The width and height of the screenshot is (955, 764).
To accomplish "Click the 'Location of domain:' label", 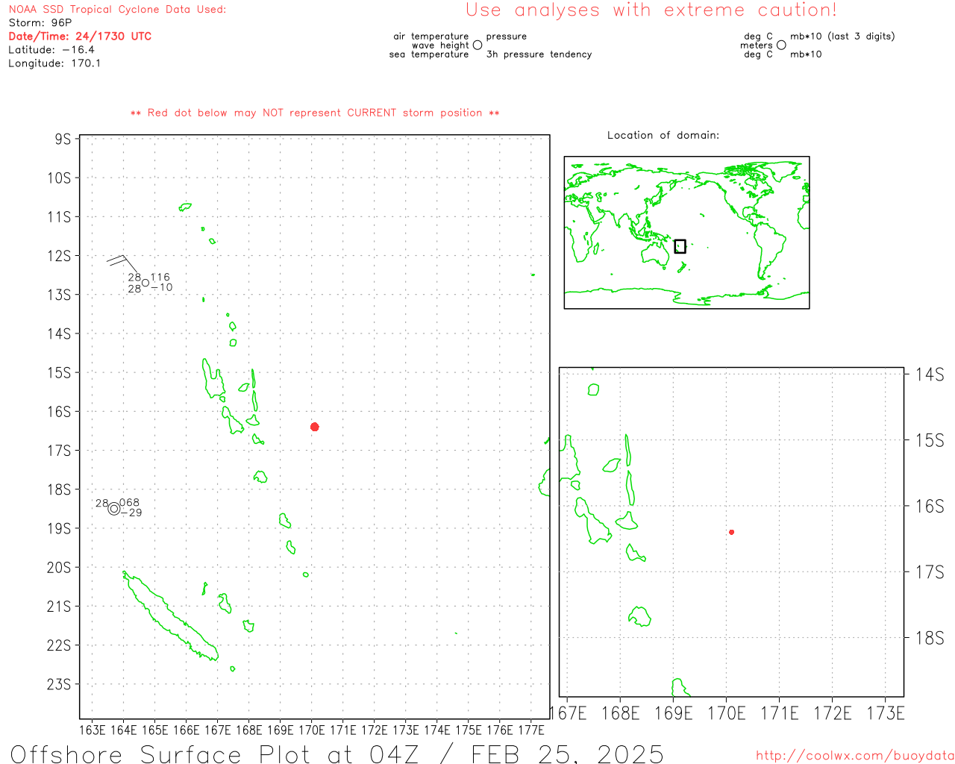I will [x=663, y=135].
